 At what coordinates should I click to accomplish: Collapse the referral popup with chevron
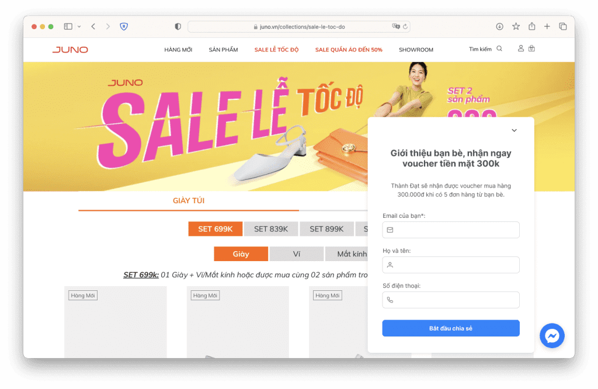[514, 130]
